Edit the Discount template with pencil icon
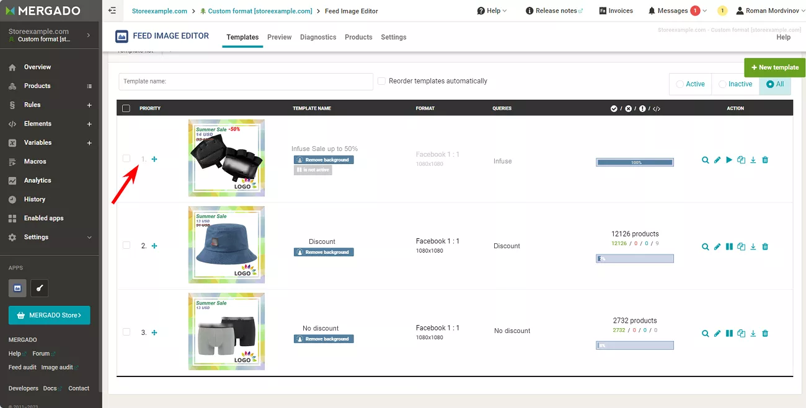Screen dimensions: 806x408 pos(717,246)
